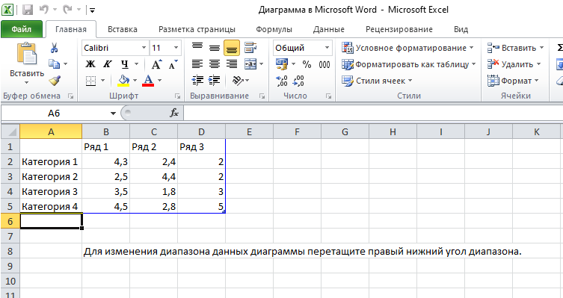Click the Borders icon

click(90, 81)
